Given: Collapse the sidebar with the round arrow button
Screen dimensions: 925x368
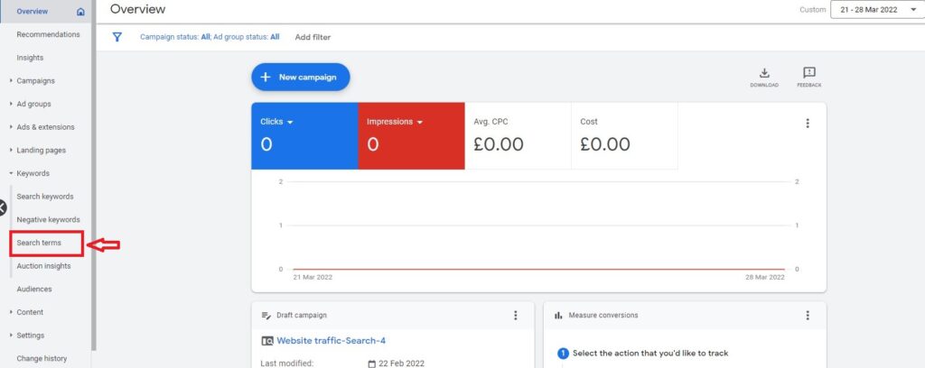Looking at the screenshot, I should pos(2,207).
